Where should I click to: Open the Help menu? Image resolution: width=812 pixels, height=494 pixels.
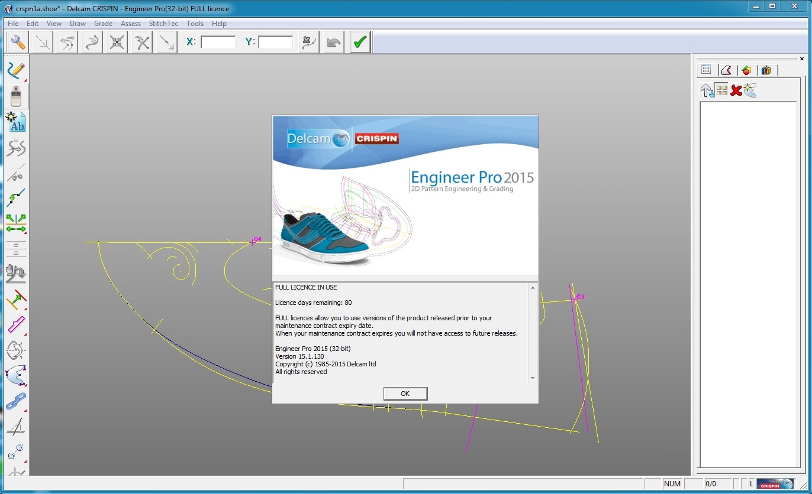click(219, 24)
